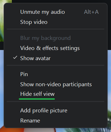111x132 pixels.
Task: Select Show non-video participants
Action: click(x=55, y=85)
